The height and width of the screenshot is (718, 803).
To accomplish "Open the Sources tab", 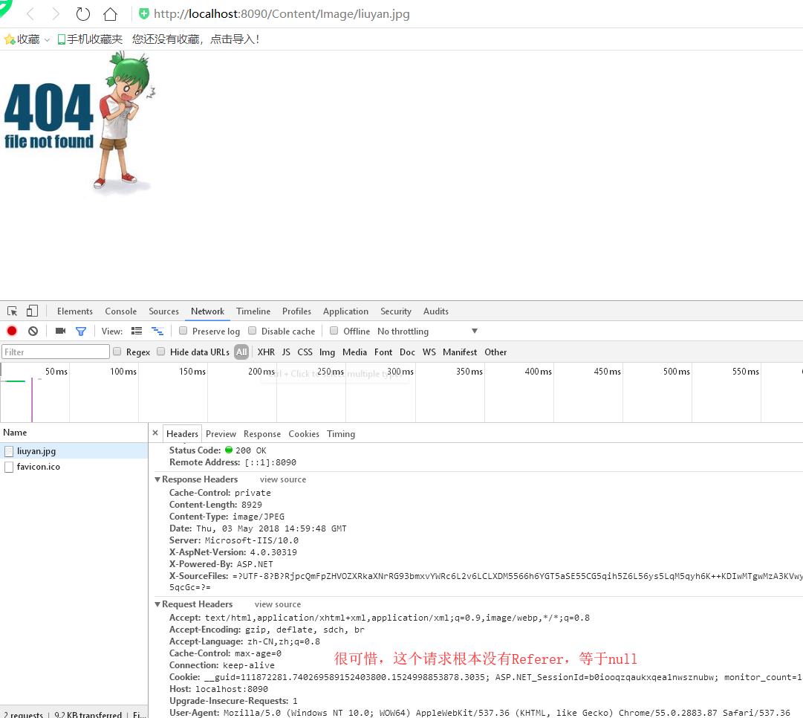I will pos(164,311).
